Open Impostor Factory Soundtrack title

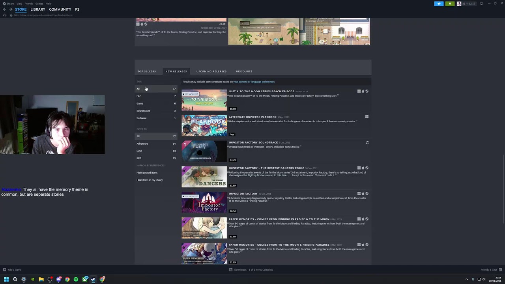pos(253,142)
